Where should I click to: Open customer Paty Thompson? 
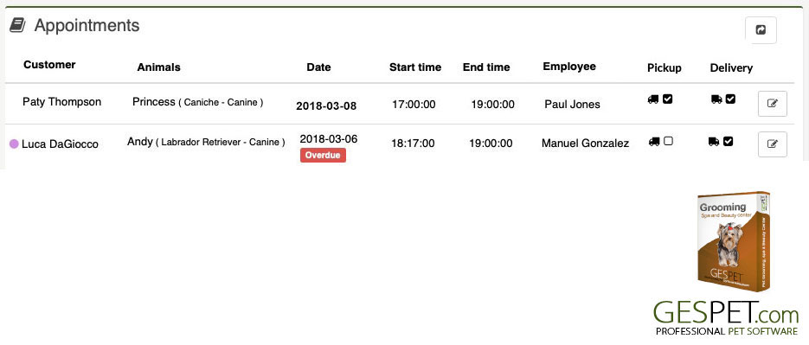(62, 101)
